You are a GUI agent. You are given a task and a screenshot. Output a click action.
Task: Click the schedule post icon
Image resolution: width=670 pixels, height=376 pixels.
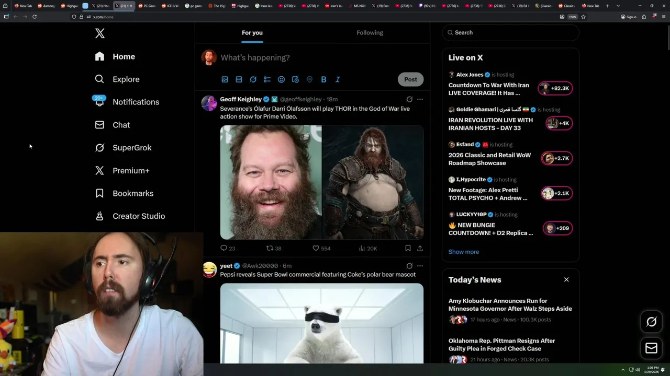coord(295,79)
